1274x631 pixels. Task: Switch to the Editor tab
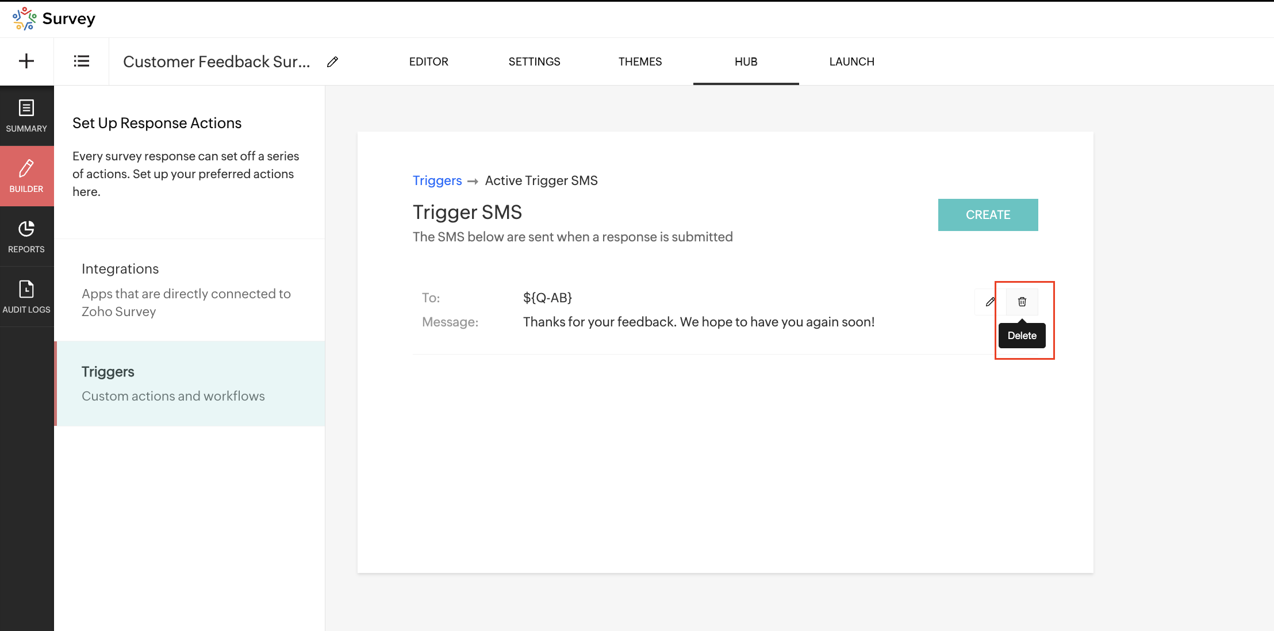(x=428, y=61)
